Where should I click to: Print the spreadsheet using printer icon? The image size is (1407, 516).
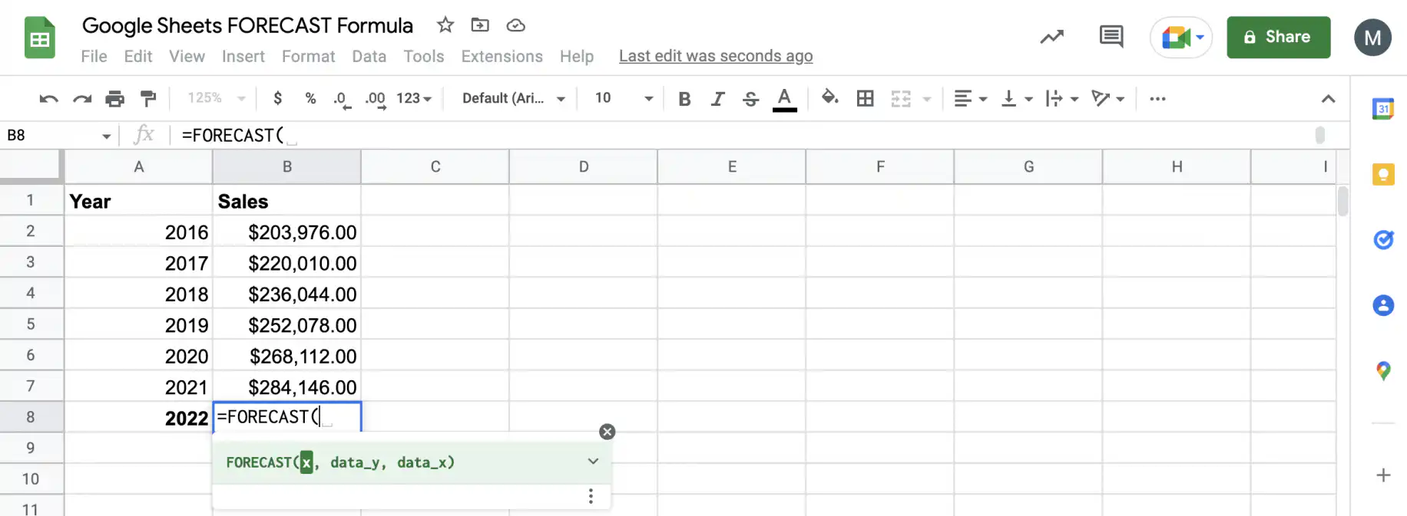pyautogui.click(x=115, y=98)
